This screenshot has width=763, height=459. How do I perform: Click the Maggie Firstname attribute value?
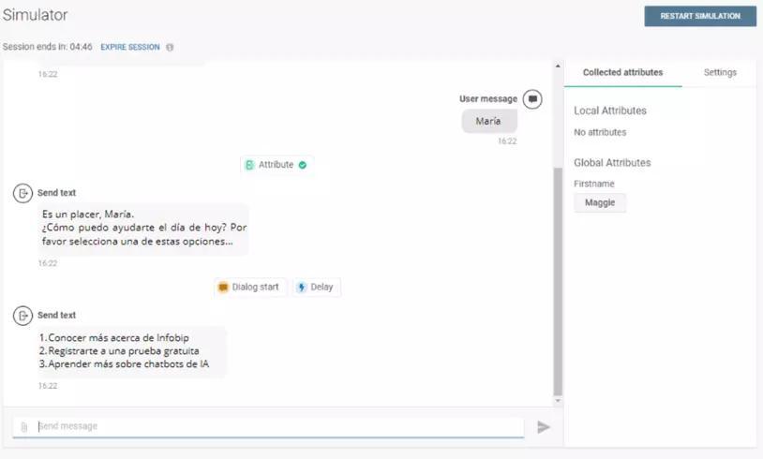pos(600,202)
